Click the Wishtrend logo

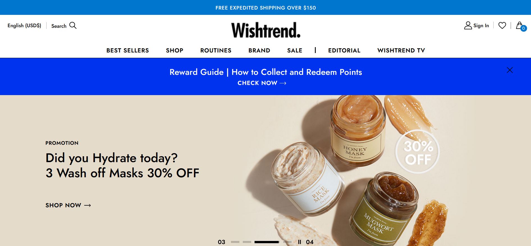265,30
